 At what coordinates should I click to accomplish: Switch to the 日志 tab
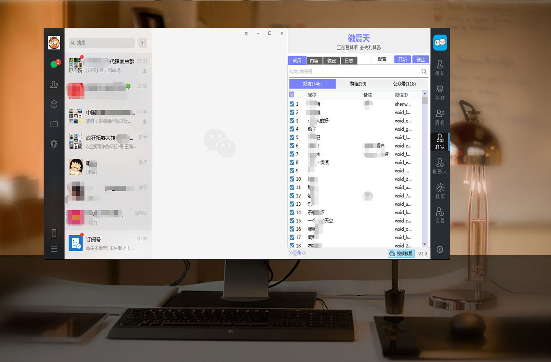pos(349,61)
